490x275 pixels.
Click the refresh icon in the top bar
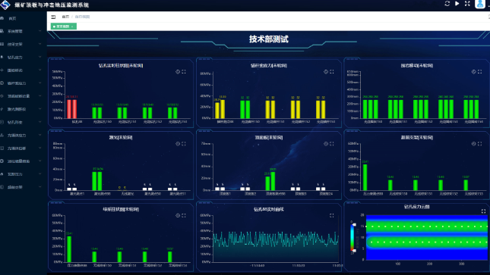pyautogui.click(x=447, y=4)
